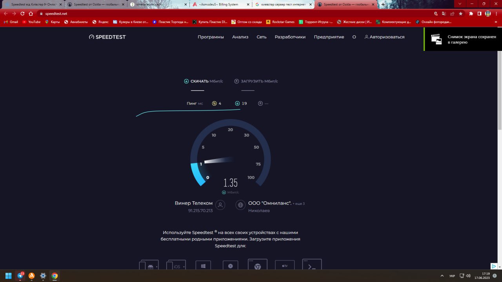This screenshot has width=502, height=282.
Task: Open the Chrome profile avatar
Action: 488,13
